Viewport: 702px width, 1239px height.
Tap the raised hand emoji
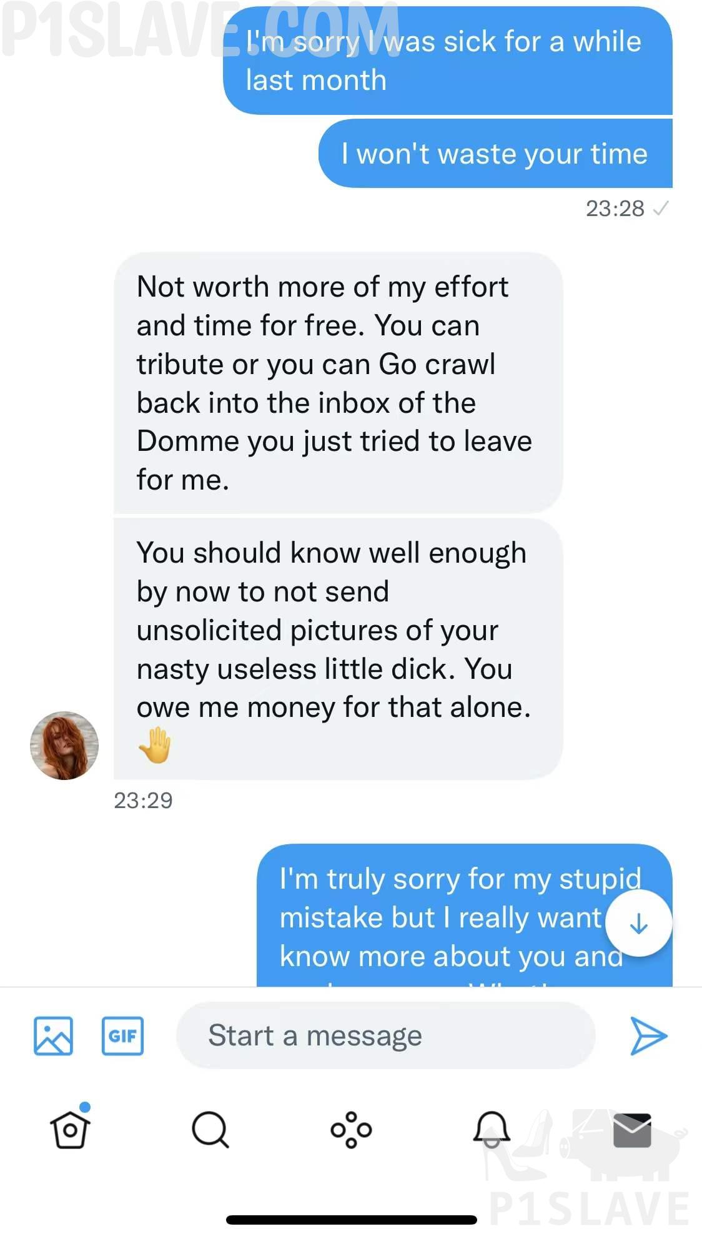point(154,745)
